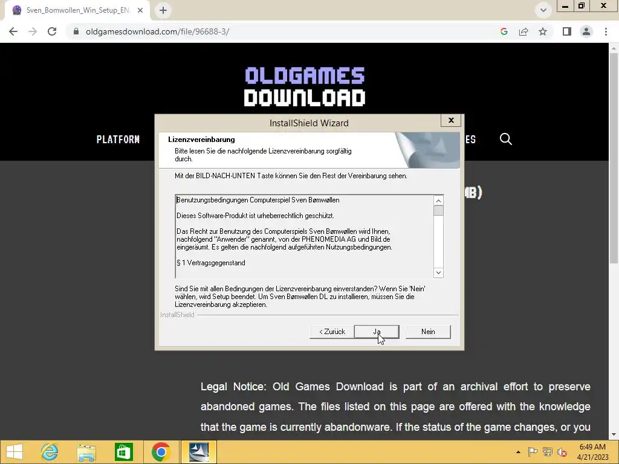619x464 pixels.
Task: Click the Ja button to accept license
Action: (x=377, y=332)
